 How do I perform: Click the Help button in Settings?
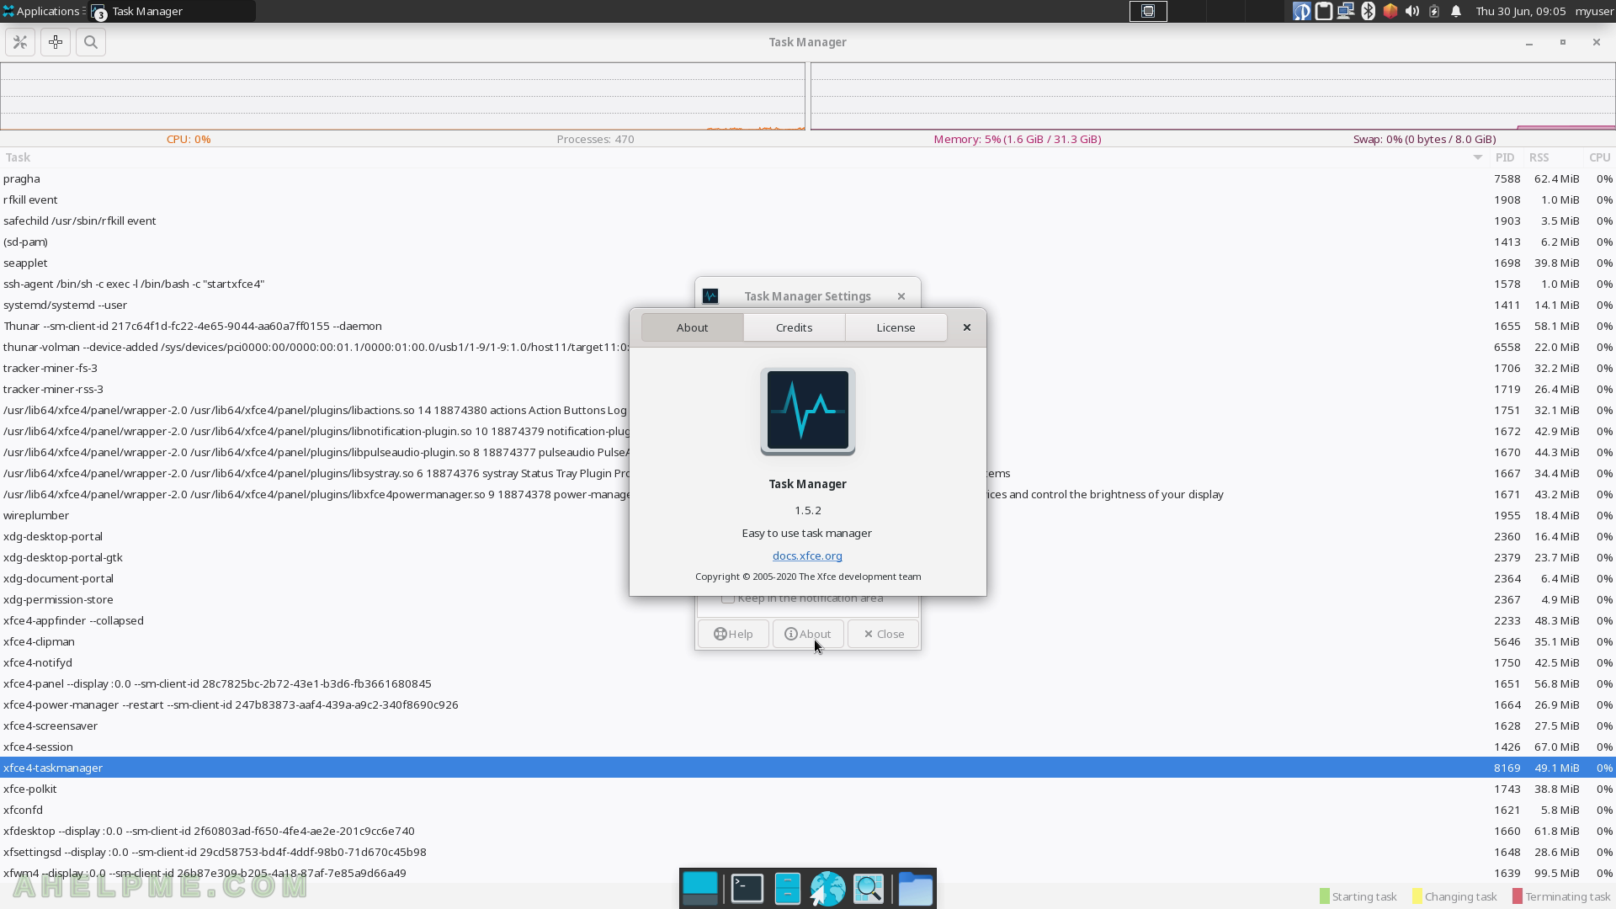click(733, 634)
